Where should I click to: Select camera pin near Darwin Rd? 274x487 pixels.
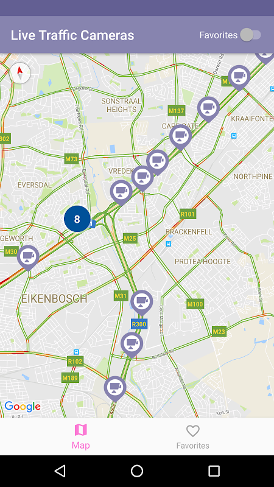click(x=239, y=77)
